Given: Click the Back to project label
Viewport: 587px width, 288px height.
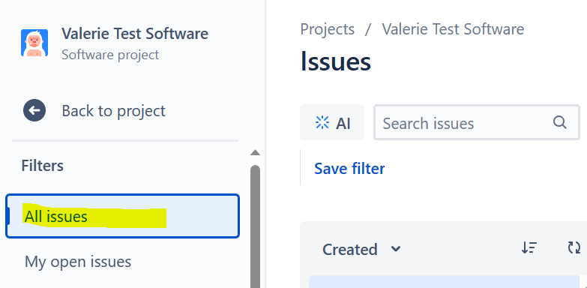Looking at the screenshot, I should (x=113, y=111).
